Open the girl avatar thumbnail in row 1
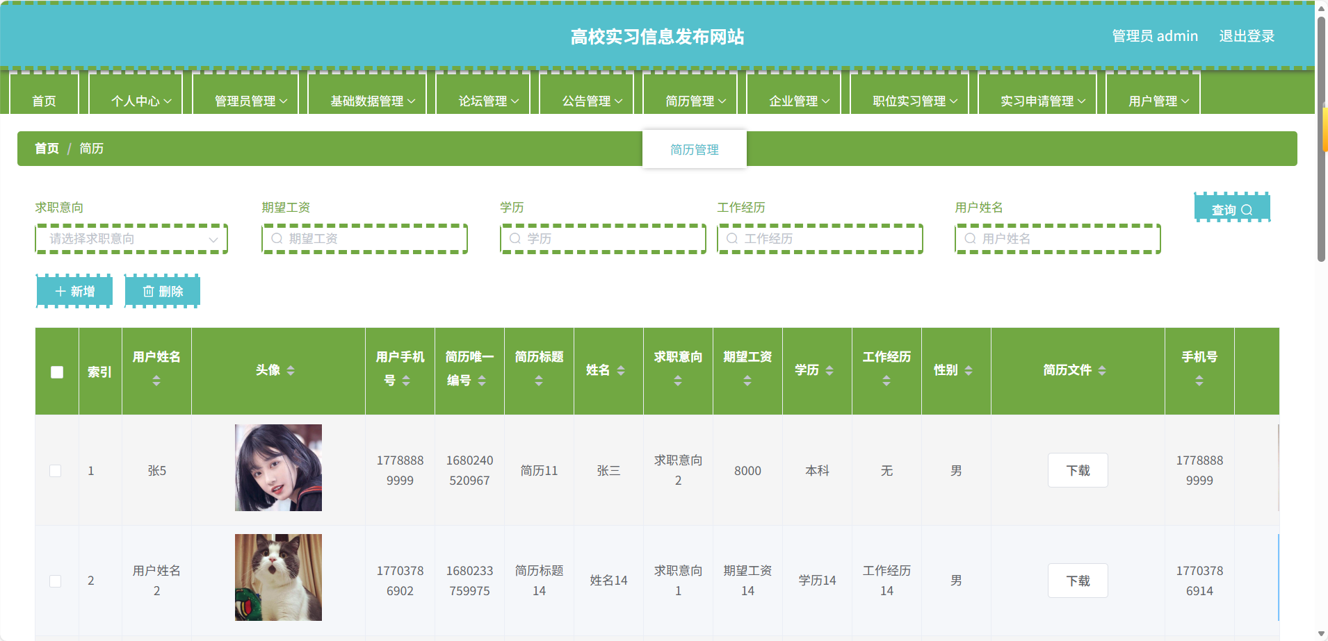The image size is (1328, 641). [278, 467]
